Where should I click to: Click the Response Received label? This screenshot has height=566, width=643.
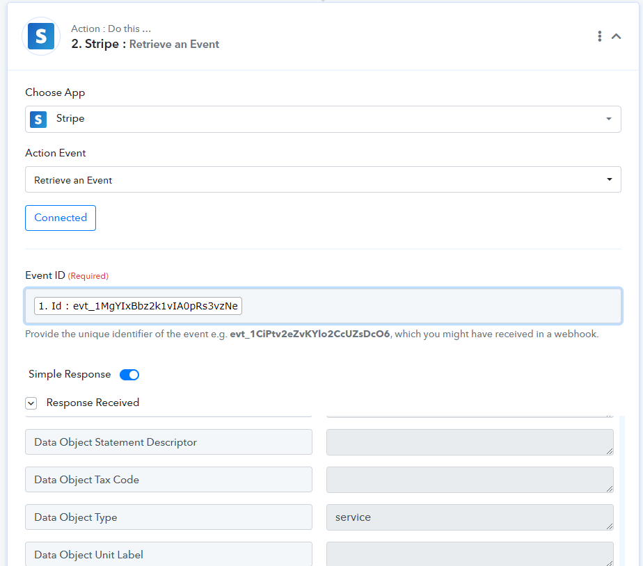coord(93,403)
